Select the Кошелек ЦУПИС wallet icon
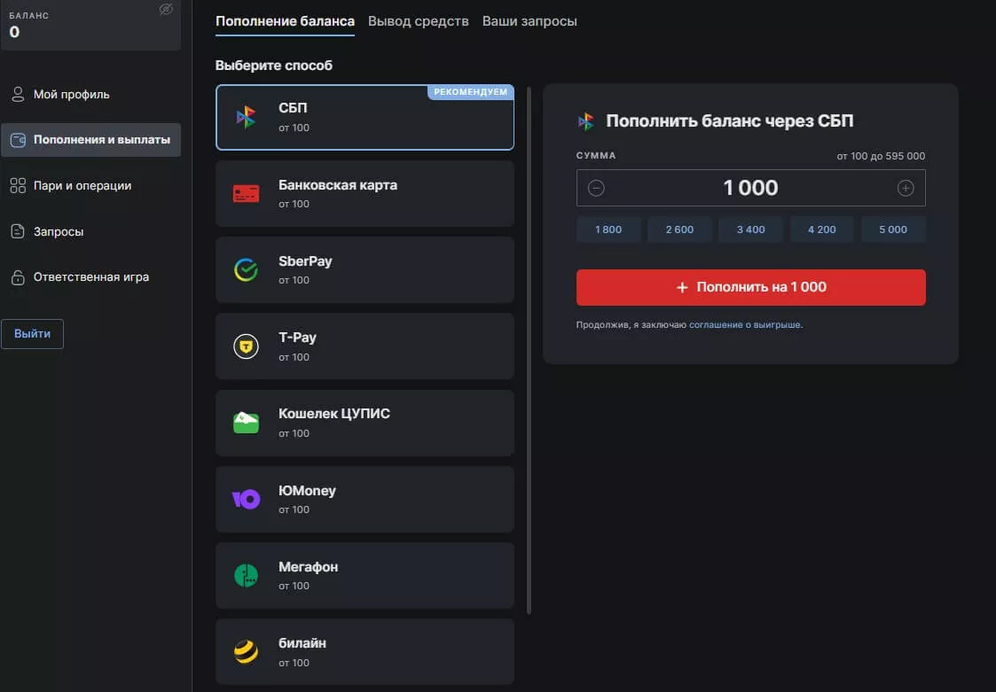The height and width of the screenshot is (692, 996). pos(246,423)
